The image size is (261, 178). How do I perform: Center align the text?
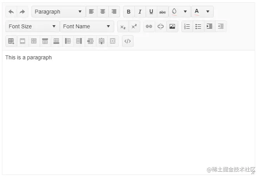click(103, 12)
